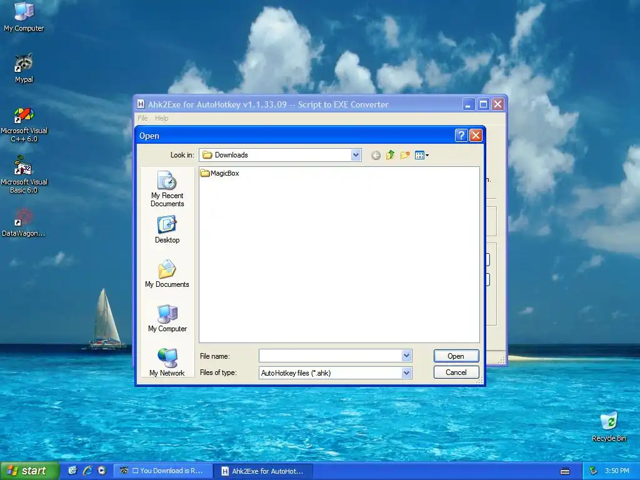Go up one folder level

tap(390, 155)
